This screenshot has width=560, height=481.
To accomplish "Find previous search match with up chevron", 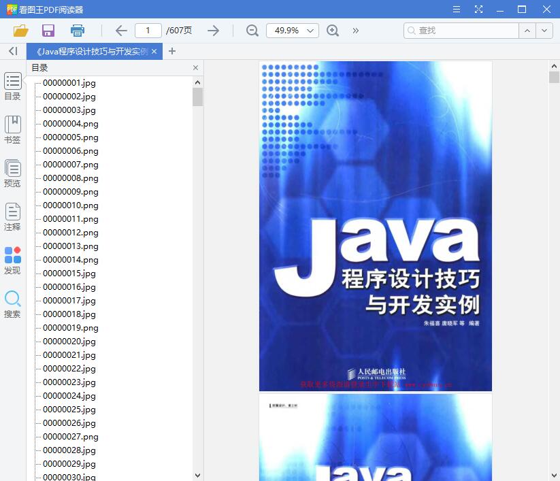I will 527,31.
